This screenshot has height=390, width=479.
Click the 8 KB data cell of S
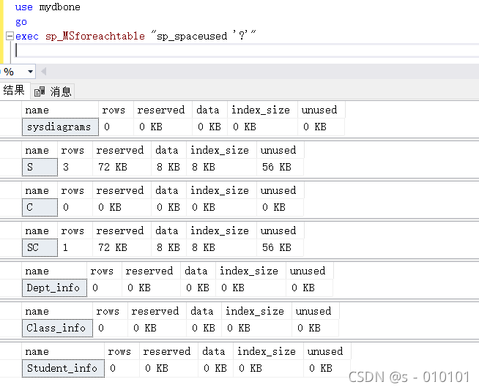(x=169, y=168)
